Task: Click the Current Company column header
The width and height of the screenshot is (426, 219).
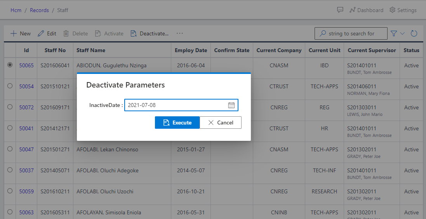Action: click(x=279, y=50)
